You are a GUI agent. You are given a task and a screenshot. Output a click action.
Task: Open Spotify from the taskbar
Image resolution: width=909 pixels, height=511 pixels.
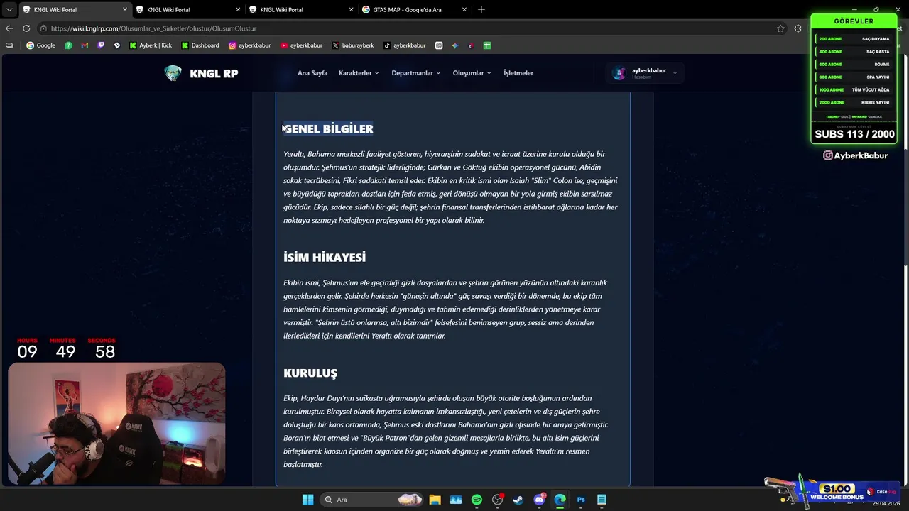pos(477,500)
